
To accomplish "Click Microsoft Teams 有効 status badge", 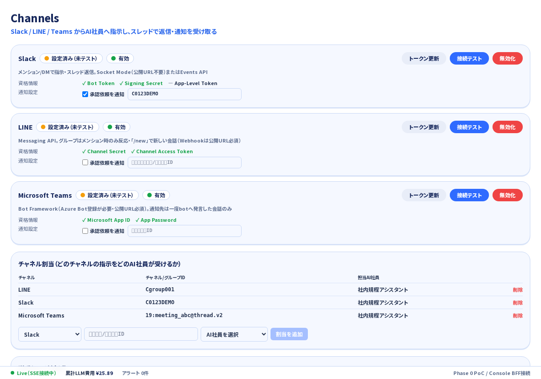I will [156, 195].
